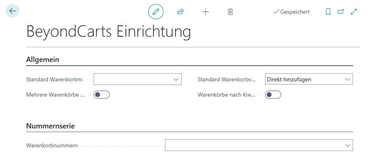Click the Gespeichert saved status
Image resolution: width=382 pixels, height=155 pixels.
pos(291,12)
